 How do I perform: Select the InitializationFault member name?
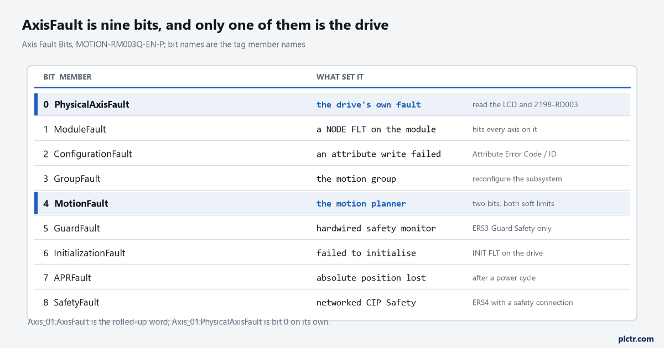90,253
